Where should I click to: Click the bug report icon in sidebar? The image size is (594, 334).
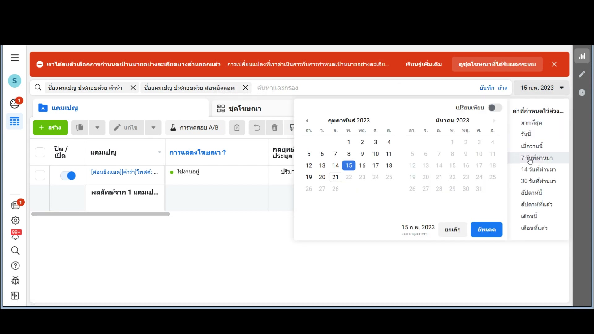point(15,280)
